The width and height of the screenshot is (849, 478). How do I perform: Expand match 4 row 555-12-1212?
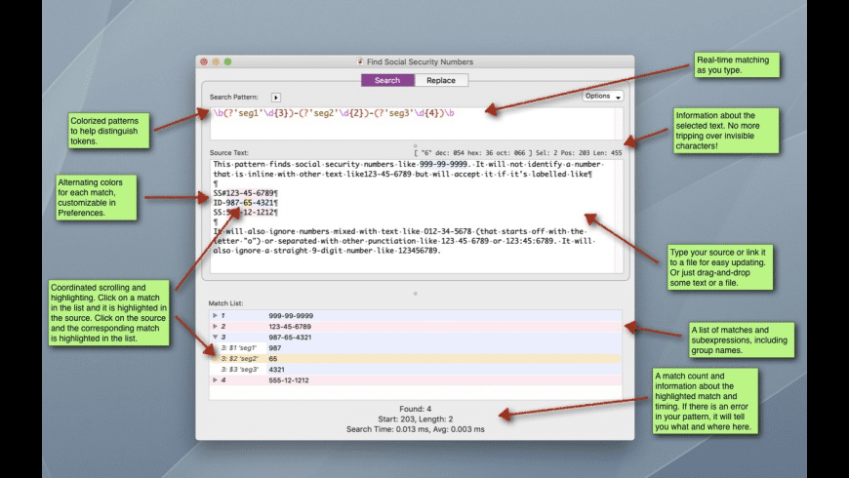click(x=215, y=380)
